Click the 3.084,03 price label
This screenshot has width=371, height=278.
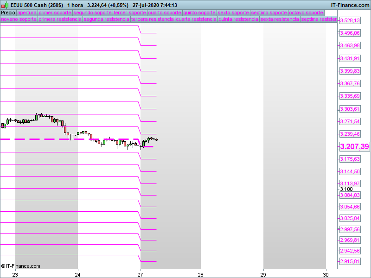pos(350,195)
